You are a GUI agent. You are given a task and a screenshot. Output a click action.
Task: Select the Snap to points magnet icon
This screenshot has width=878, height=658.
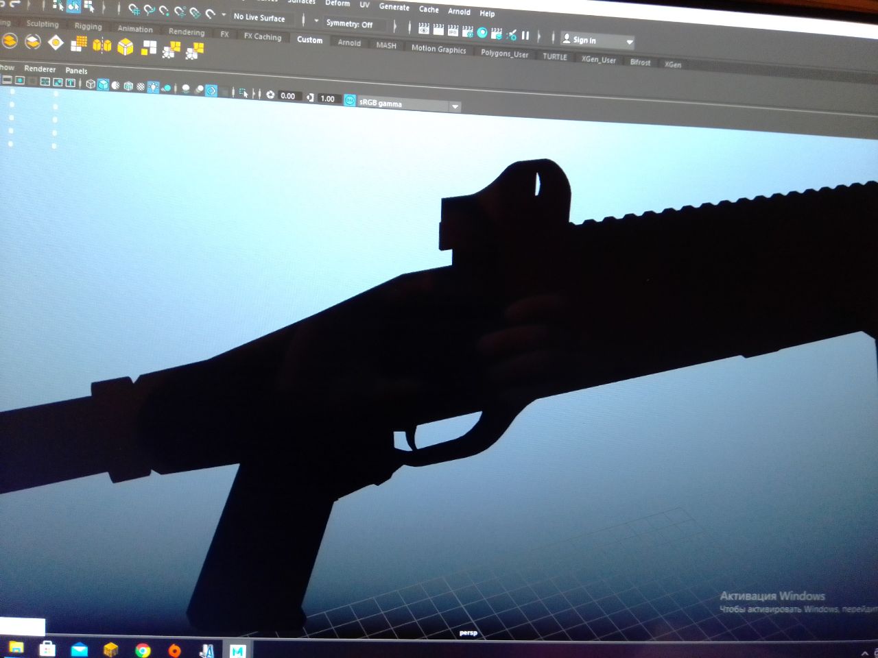click(x=164, y=10)
